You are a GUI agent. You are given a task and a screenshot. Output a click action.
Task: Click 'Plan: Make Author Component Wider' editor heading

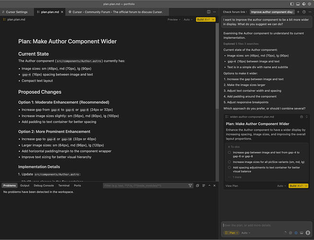coord(67,41)
